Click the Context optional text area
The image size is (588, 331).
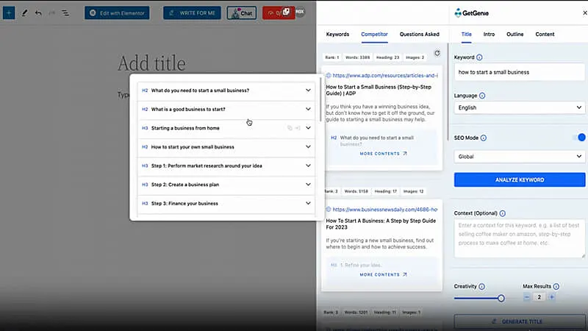(x=519, y=237)
